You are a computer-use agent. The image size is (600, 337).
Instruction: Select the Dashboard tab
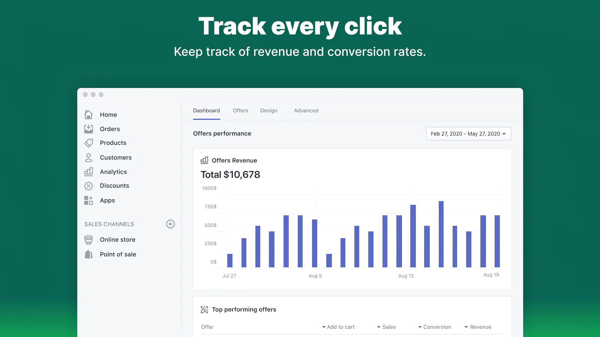pos(207,110)
